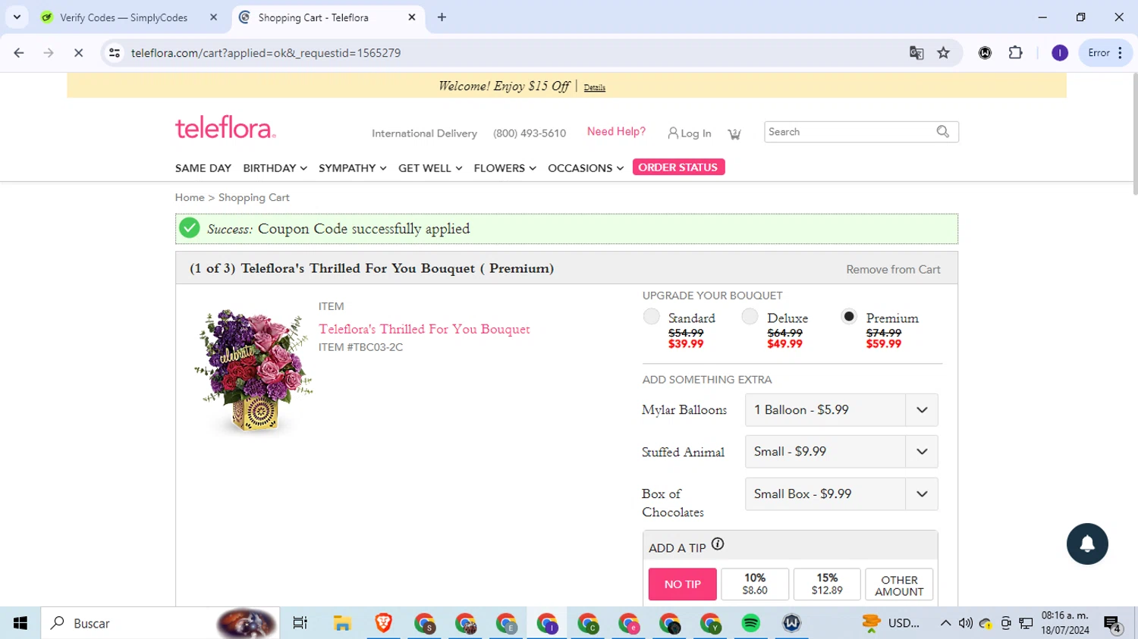Screen dimensions: 1138x639
Task: Click the phone number (800) 493-5610
Action: [530, 133]
